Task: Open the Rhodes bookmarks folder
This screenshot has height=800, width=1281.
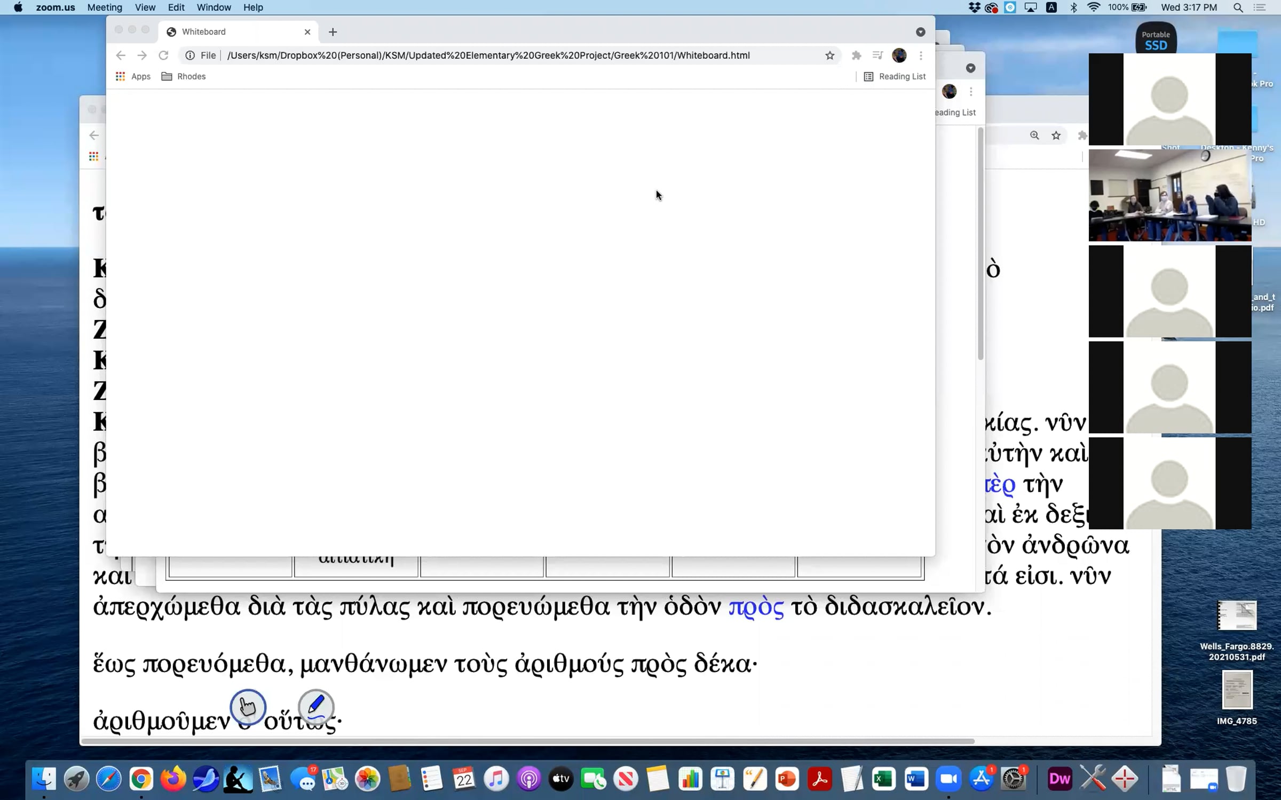Action: pyautogui.click(x=184, y=76)
